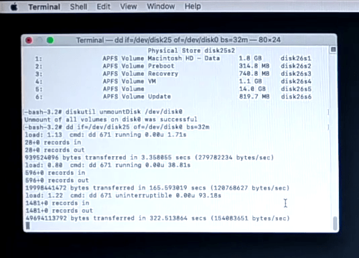Click the '14.0 GB' size value
Viewport: 359px width, 258px height.
click(253, 89)
